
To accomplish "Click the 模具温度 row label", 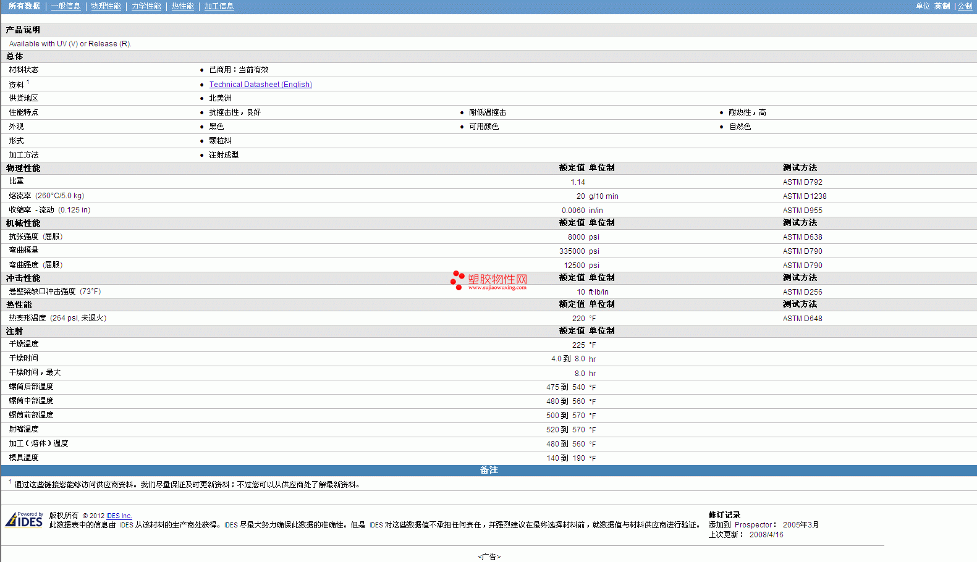I will (x=23, y=458).
